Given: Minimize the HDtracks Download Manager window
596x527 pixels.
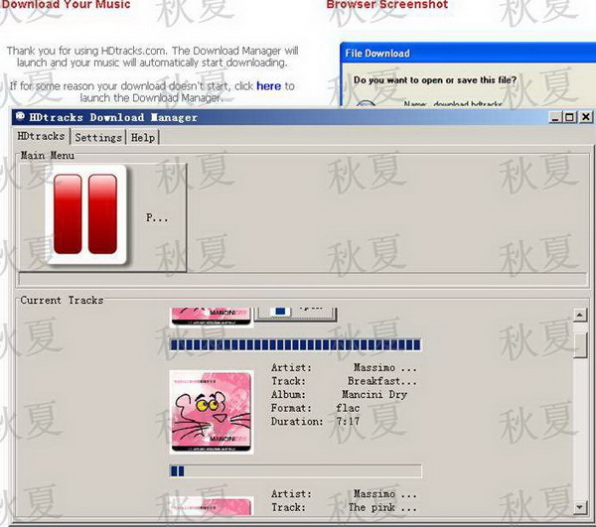Looking at the screenshot, I should pyautogui.click(x=555, y=117).
